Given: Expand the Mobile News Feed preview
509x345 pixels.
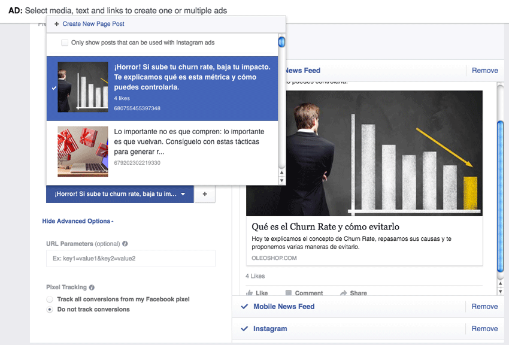Looking at the screenshot, I should (x=284, y=307).
